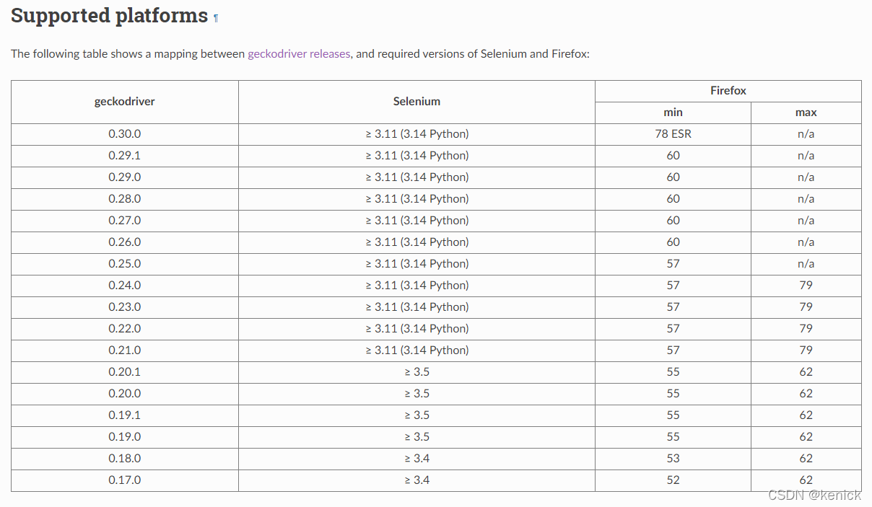This screenshot has width=872, height=507.
Task: Click max Firefox 79 in 0.24.0 row
Action: pos(806,286)
